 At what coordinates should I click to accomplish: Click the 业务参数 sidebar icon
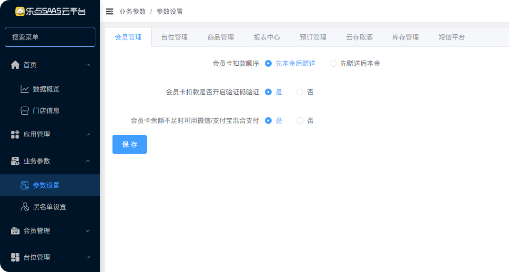(x=15, y=161)
